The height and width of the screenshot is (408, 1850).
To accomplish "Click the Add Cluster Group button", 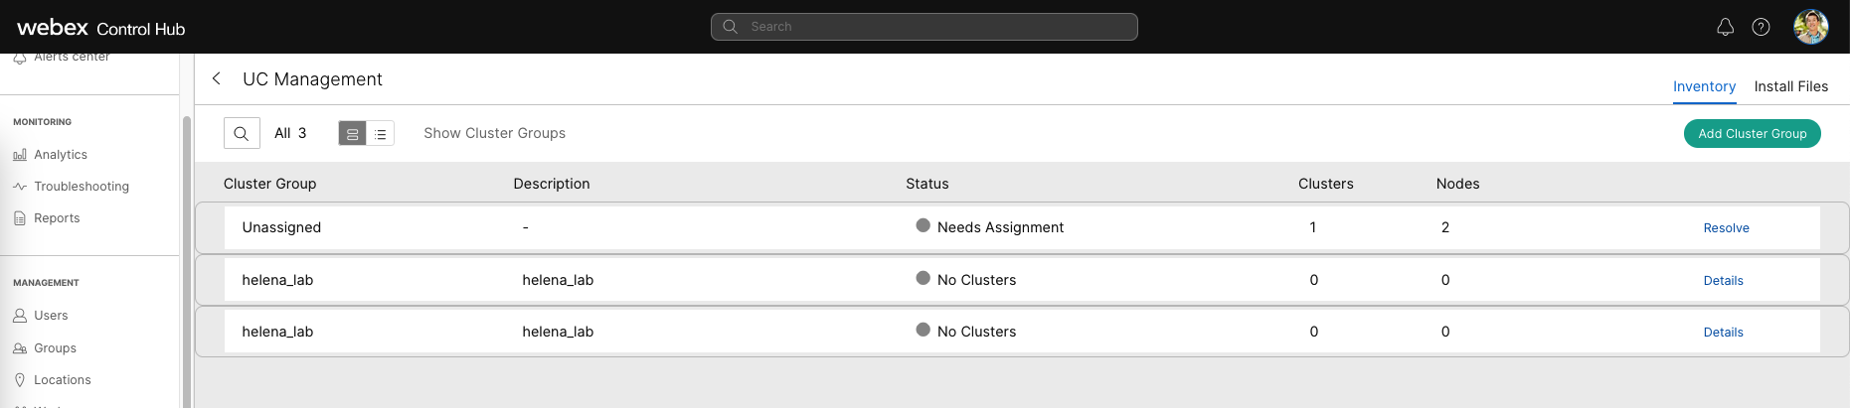I will 1752,133.
